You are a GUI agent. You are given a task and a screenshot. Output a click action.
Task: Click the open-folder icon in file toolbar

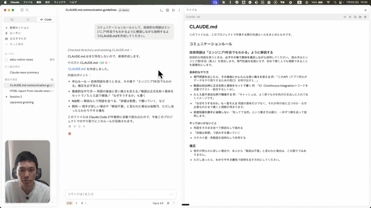coord(360,17)
